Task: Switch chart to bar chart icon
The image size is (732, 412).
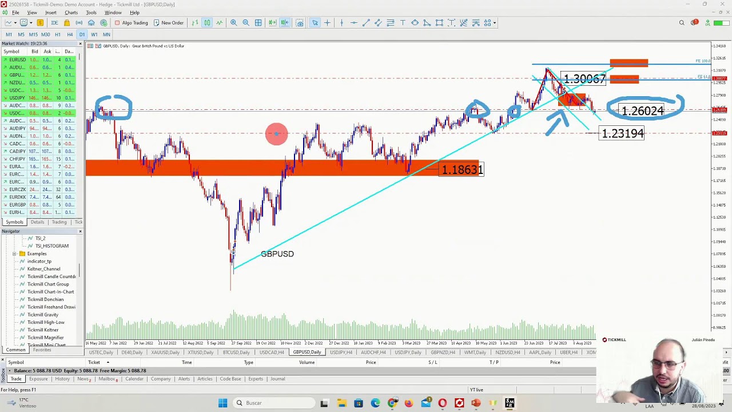Action: click(x=195, y=23)
